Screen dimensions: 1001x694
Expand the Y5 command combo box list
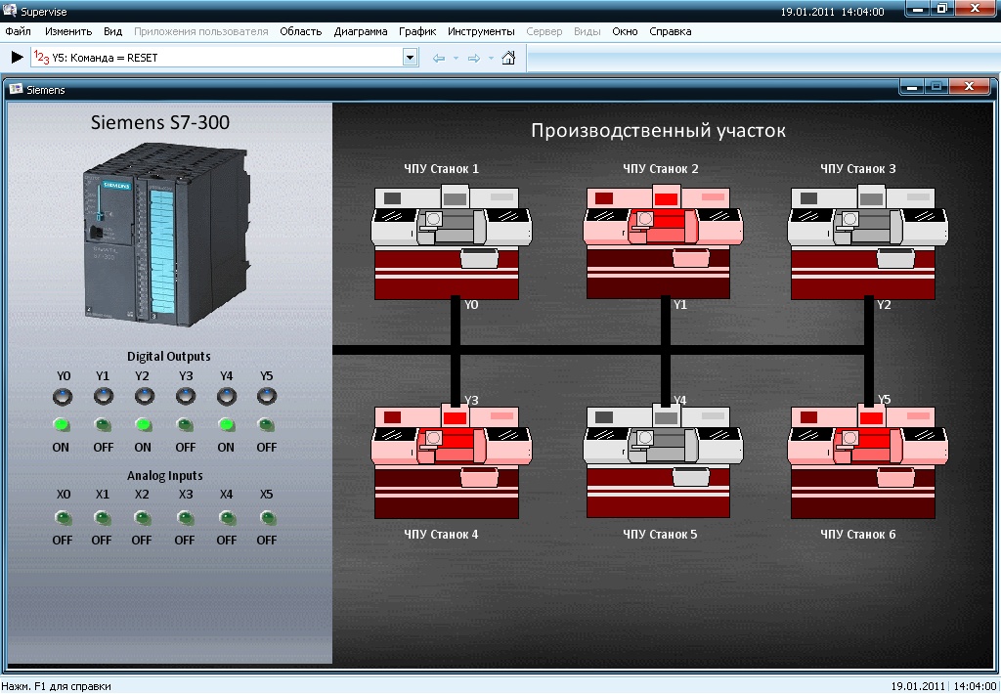[410, 58]
